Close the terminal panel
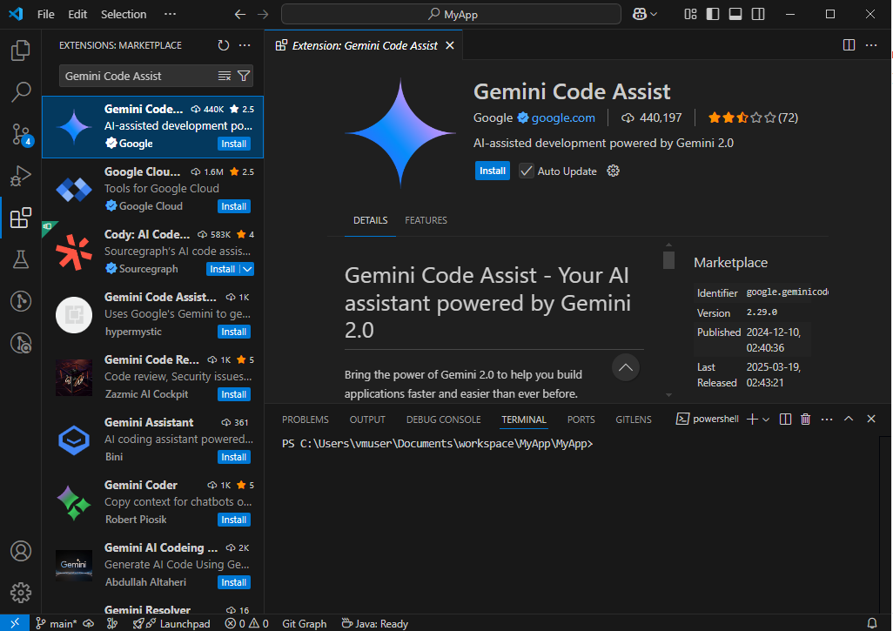The height and width of the screenshot is (631, 893). (870, 419)
